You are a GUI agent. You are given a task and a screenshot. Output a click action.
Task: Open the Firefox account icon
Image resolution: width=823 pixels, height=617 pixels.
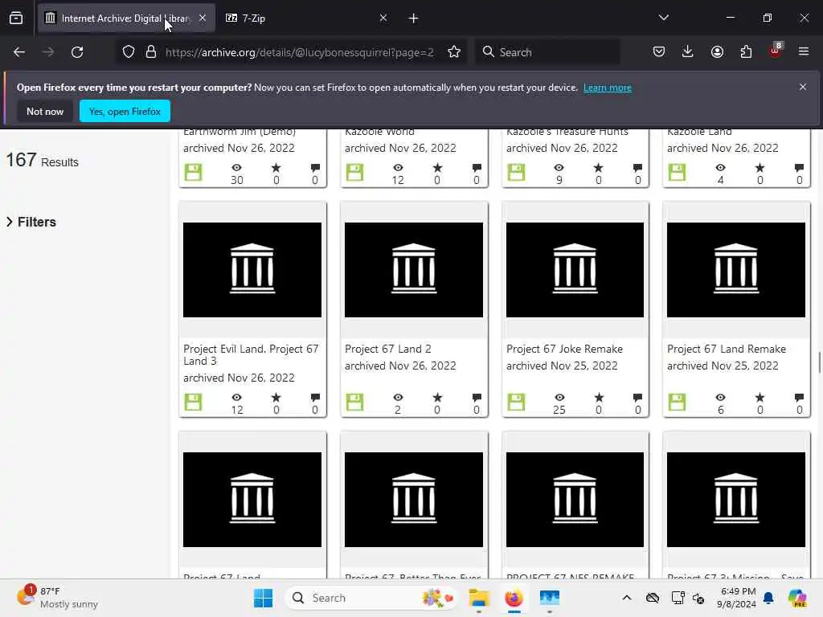(x=717, y=52)
